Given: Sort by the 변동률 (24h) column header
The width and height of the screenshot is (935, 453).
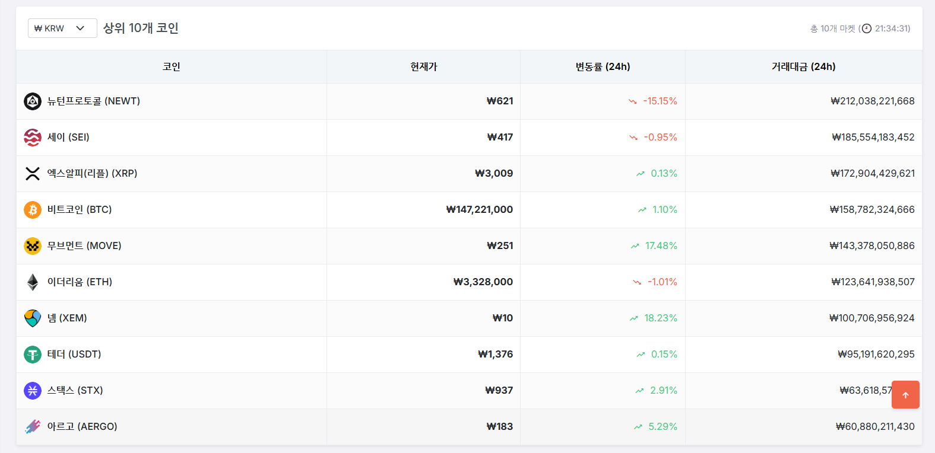Looking at the screenshot, I should tap(603, 67).
